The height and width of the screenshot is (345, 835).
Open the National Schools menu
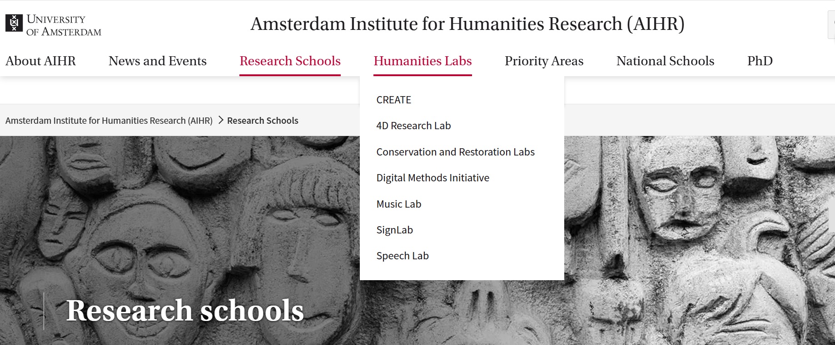665,61
